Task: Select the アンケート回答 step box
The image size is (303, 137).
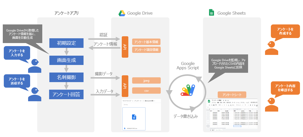Action: tap(66, 94)
